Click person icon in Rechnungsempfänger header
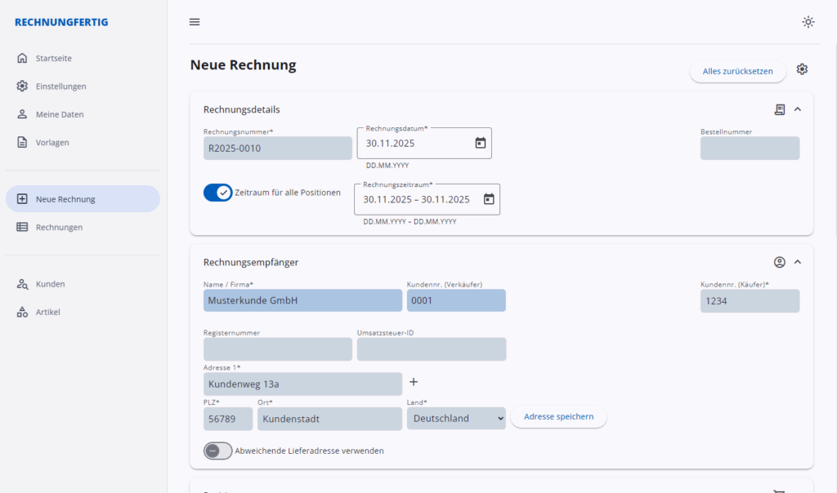Screen dimensions: 837x493 [780, 262]
